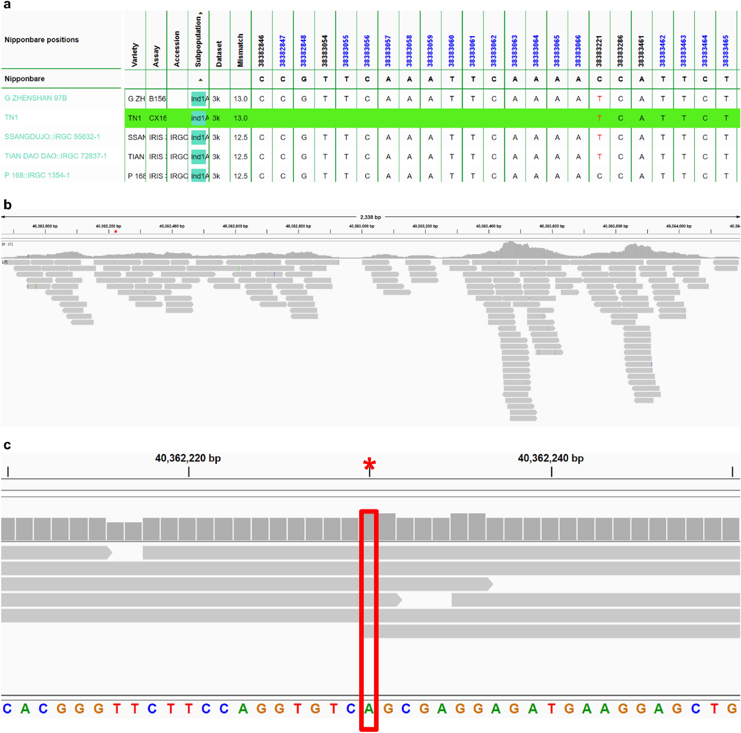The image size is (741, 733).
Task: Click the ind1A swatch in TIAN DAO DAO row
Action: (199, 157)
